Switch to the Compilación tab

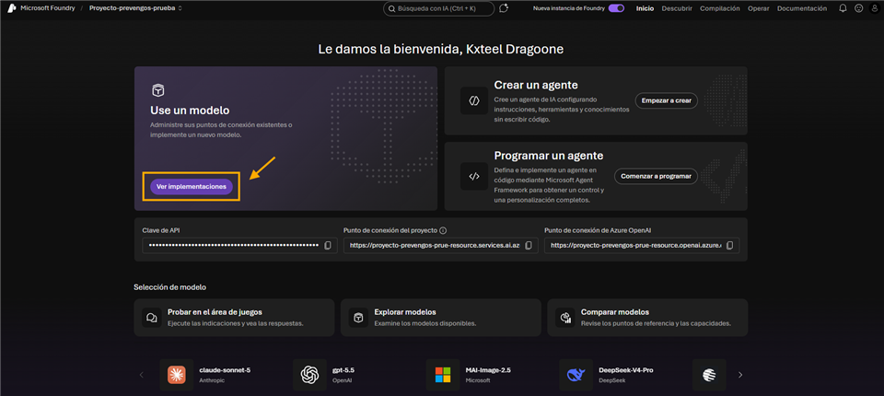click(x=720, y=8)
